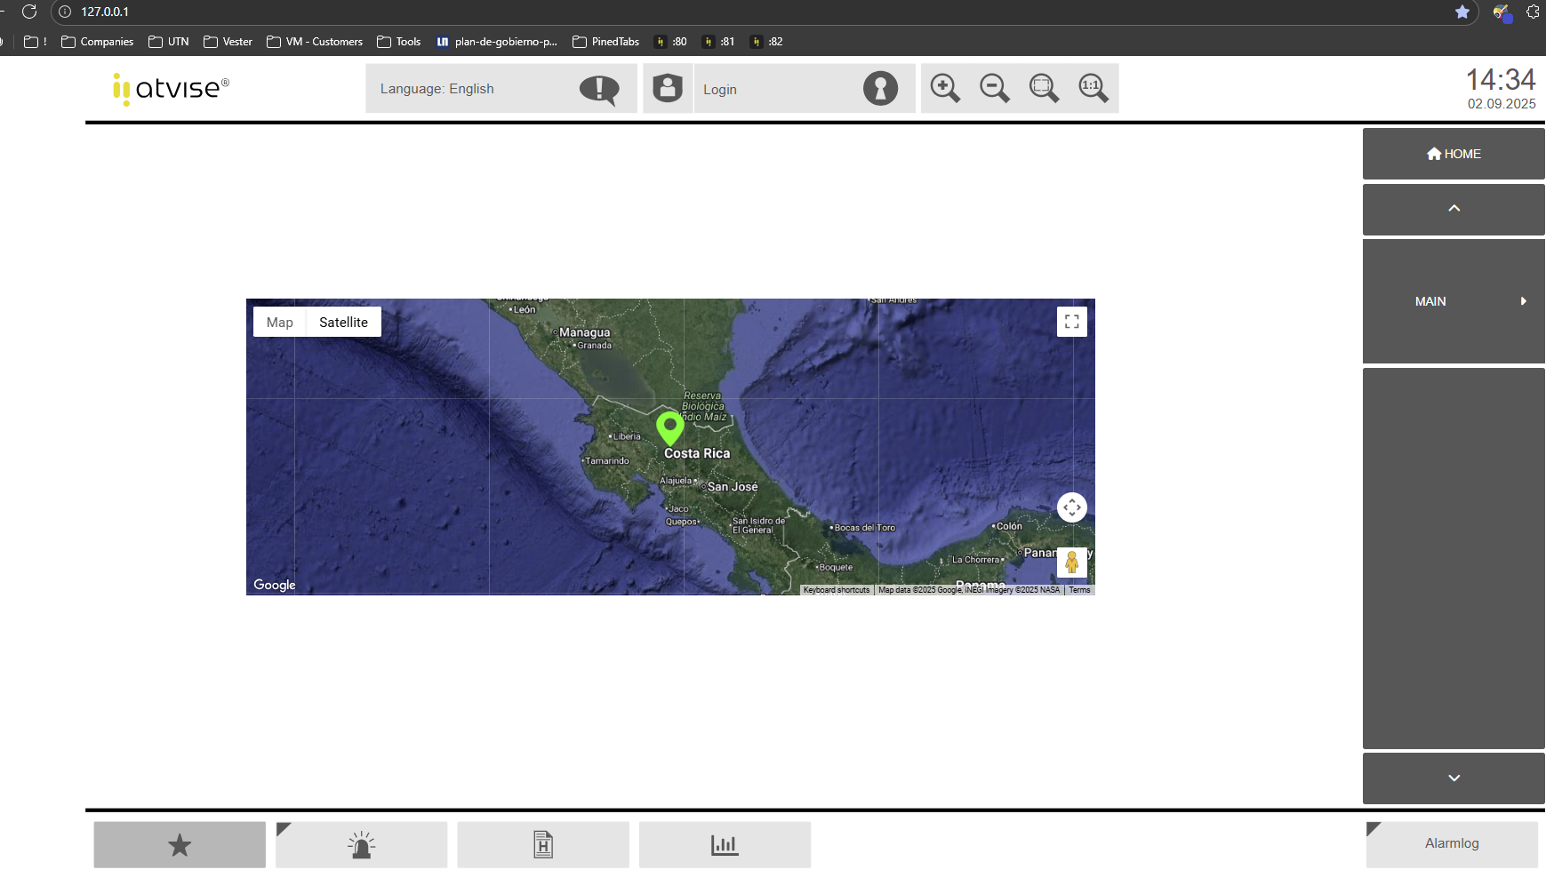Open the PinedTabs bookmark folder
This screenshot has height=870, width=1546.
pos(606,42)
